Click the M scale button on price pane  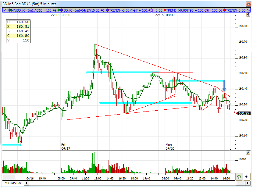click(x=248, y=15)
